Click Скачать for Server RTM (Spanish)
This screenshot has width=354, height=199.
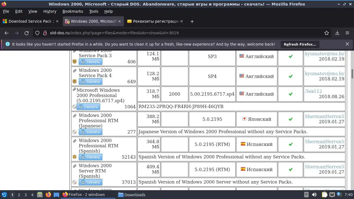tap(90, 182)
